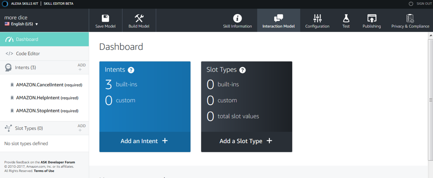Click the Alexa ring logo
The height and width of the screenshot is (178, 433).
coord(5,4)
